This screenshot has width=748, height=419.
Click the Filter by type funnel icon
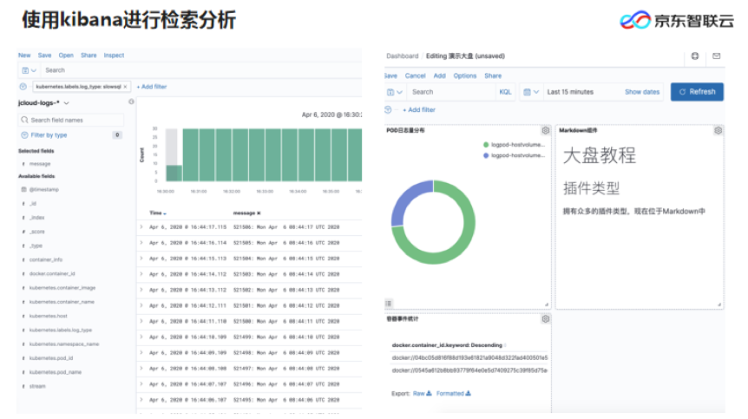point(24,135)
